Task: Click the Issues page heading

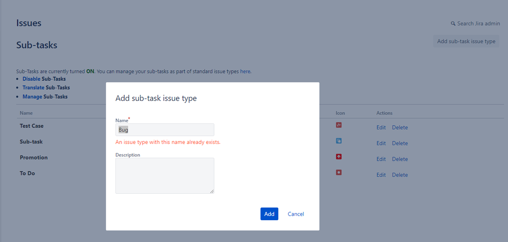Action: 29,23
